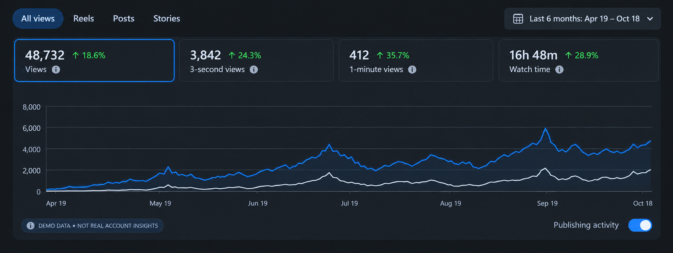
Task: Click the info icon beside Views
Action: click(x=56, y=70)
